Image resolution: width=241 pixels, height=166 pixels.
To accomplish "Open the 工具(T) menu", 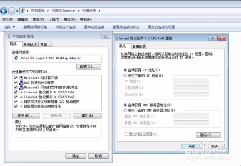I will tap(54, 19).
